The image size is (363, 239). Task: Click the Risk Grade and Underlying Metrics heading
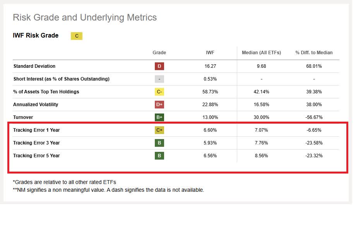point(85,17)
